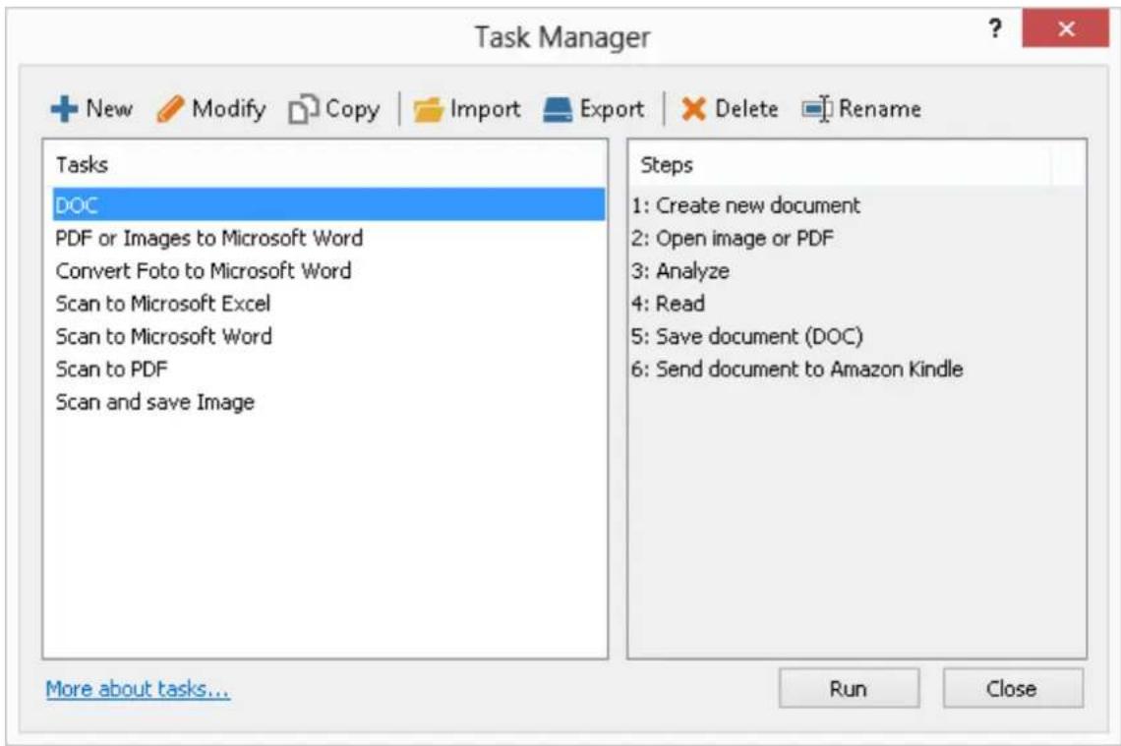
Task: Click the Export drive icon
Action: tap(558, 109)
